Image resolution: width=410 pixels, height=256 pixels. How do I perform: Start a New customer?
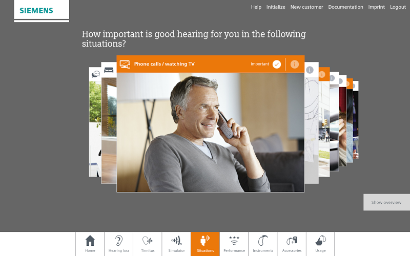click(306, 7)
